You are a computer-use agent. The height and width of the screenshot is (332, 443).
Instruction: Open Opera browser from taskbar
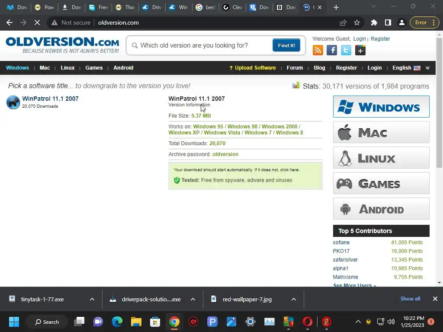tap(308, 322)
